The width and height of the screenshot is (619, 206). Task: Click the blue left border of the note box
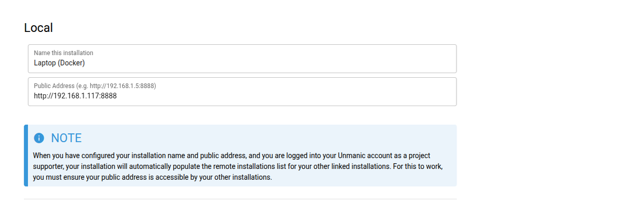[x=26, y=155]
